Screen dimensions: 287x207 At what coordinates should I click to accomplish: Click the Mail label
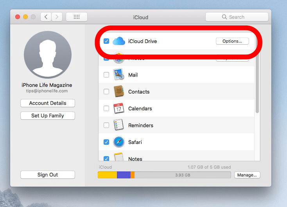(133, 75)
